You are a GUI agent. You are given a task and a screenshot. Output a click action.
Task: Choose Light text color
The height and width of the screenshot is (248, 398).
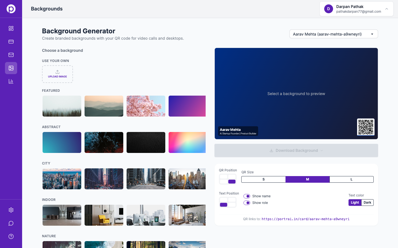[x=355, y=203]
